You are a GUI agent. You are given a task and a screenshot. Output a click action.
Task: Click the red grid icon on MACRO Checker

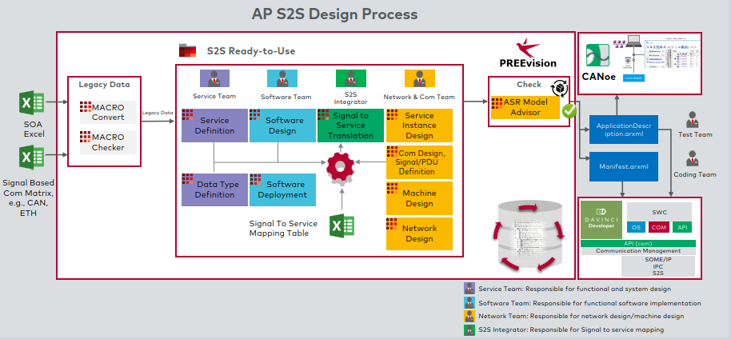86,137
